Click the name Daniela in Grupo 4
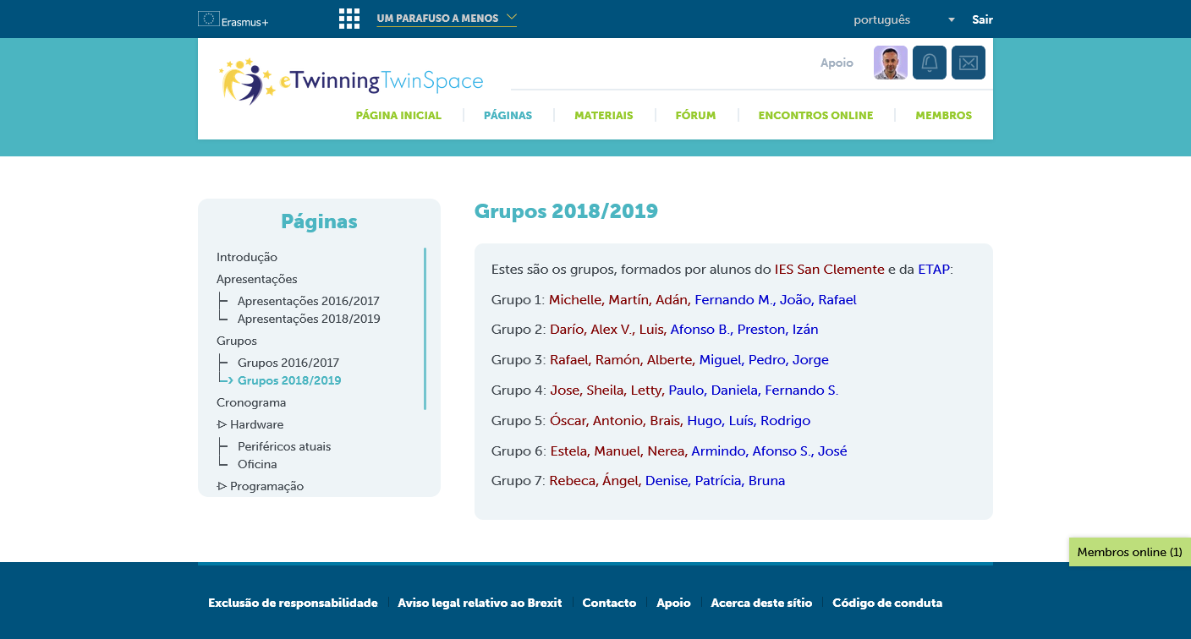This screenshot has height=639, width=1191. [733, 390]
